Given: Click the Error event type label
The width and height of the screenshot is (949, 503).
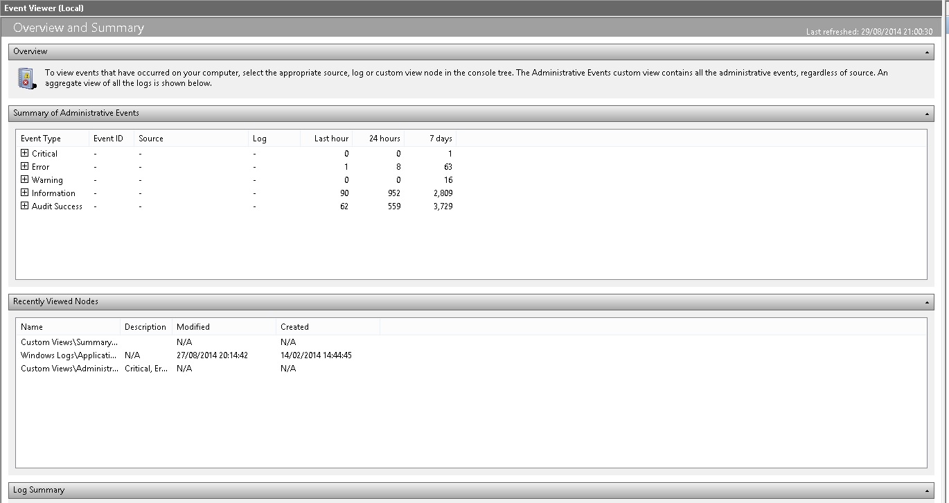Looking at the screenshot, I should click(41, 167).
